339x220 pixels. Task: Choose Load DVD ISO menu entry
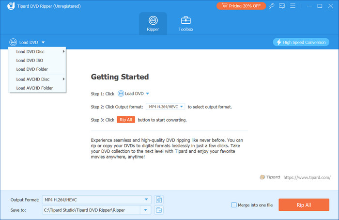coord(37,61)
